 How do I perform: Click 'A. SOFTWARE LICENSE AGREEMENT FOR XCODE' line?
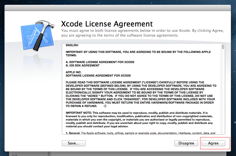100,62
